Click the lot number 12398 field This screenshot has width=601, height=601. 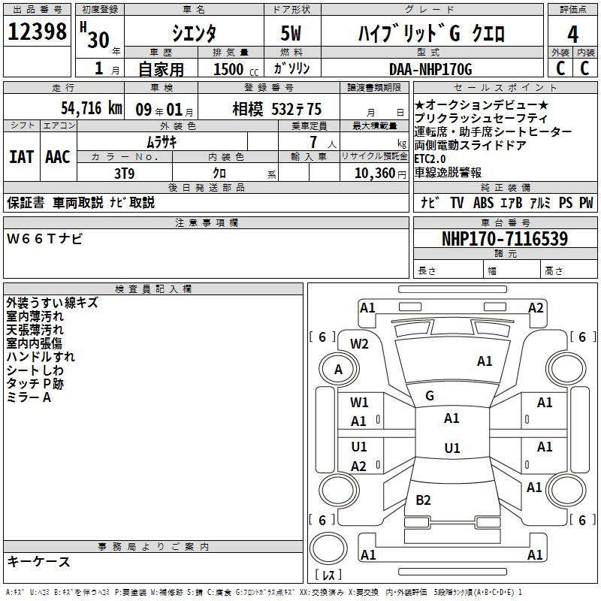37,32
